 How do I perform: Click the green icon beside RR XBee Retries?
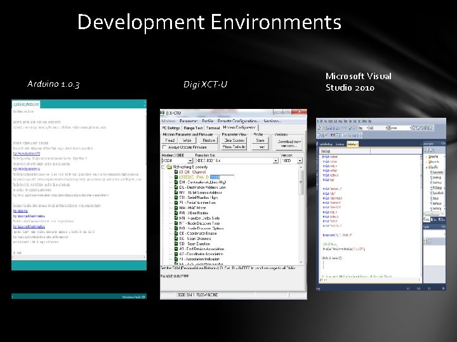(x=176, y=213)
